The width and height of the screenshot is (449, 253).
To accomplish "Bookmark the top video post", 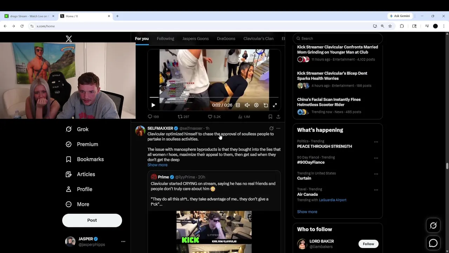I will [270, 117].
